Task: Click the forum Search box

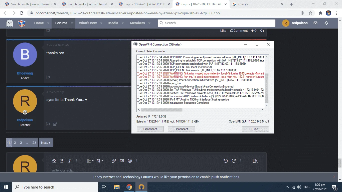Action: click(217, 23)
